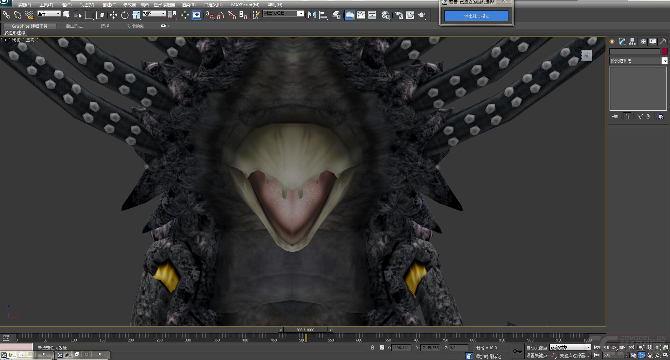Open the Layer Manager icon
Viewport: 670px width, 360px height.
tap(337, 15)
